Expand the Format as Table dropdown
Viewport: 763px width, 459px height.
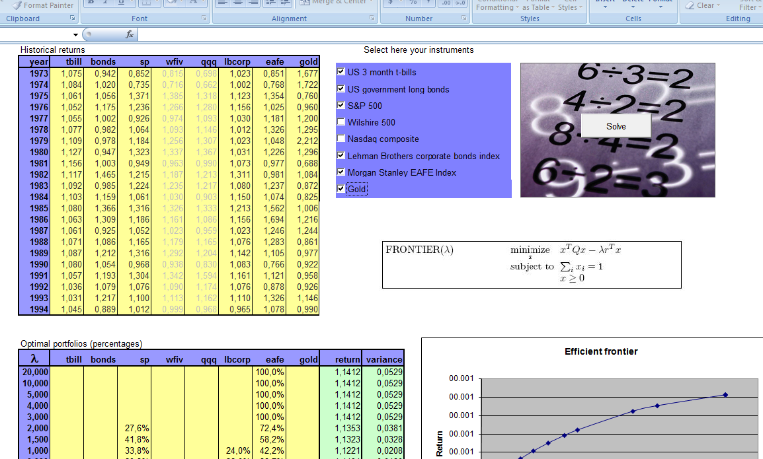coord(538,7)
